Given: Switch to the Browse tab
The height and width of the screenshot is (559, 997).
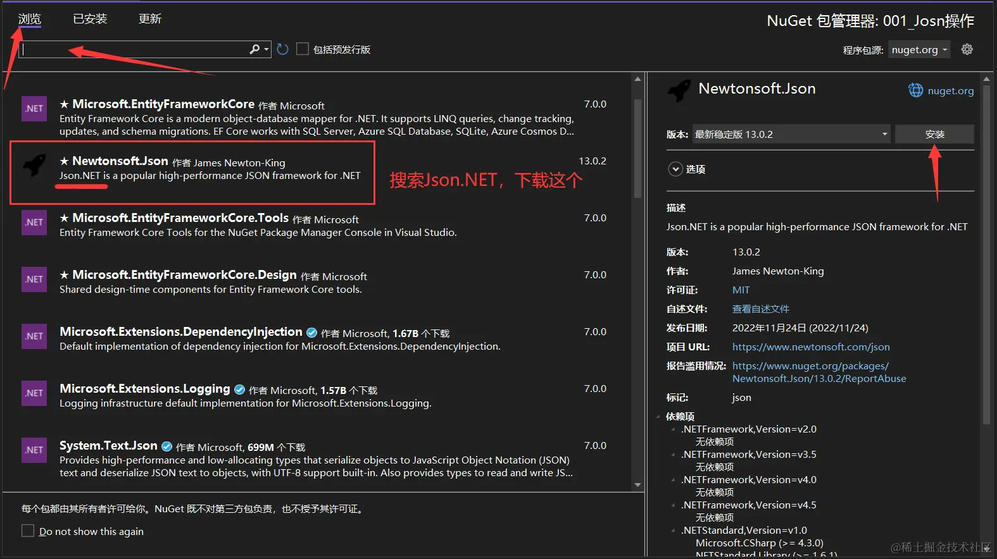Looking at the screenshot, I should tap(30, 19).
